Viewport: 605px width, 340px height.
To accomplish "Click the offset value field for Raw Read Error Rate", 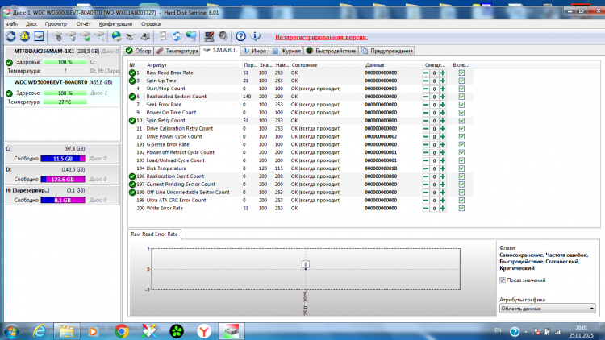I will (434, 73).
